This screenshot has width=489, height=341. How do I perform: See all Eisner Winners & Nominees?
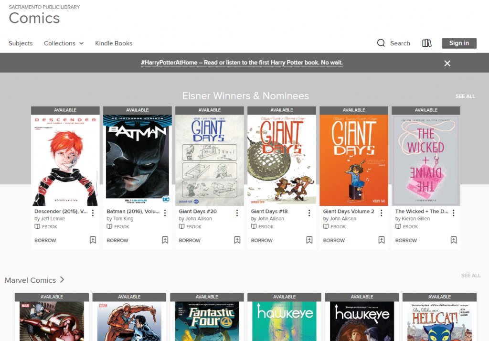pos(465,96)
